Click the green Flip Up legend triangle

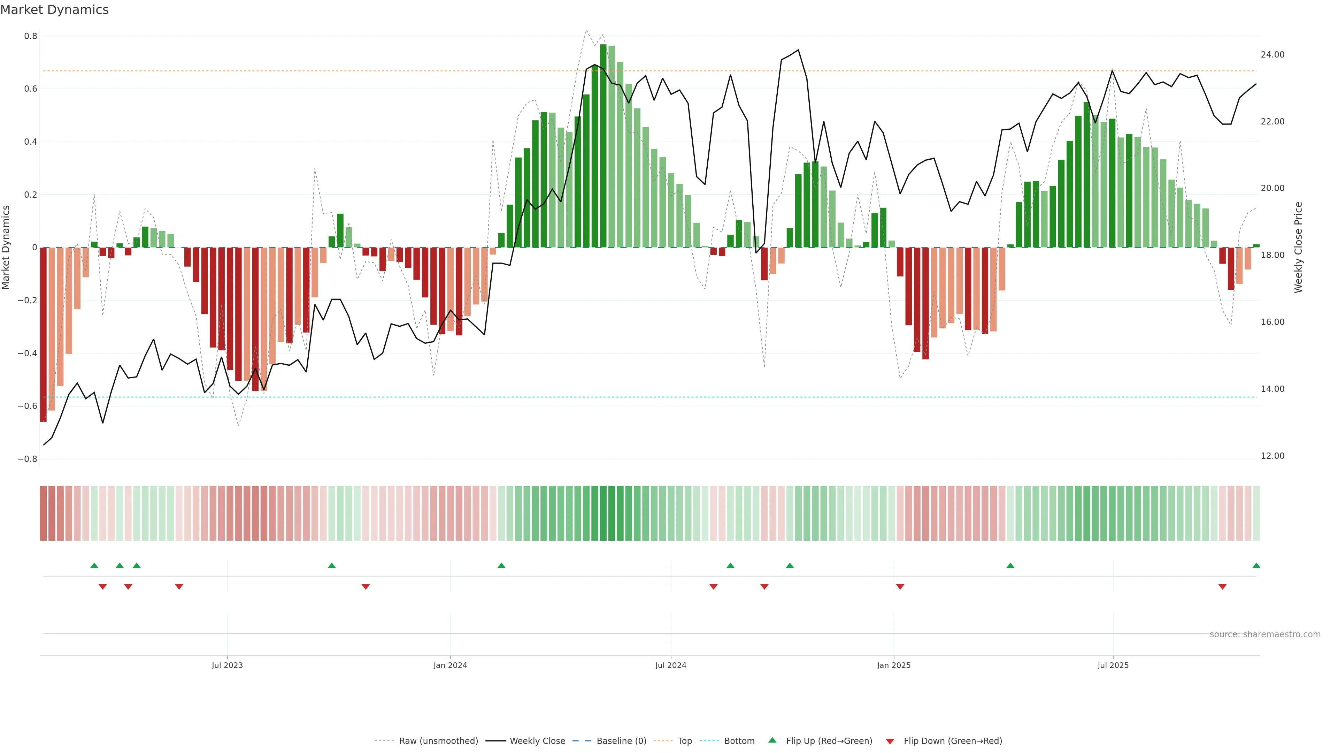(x=772, y=740)
